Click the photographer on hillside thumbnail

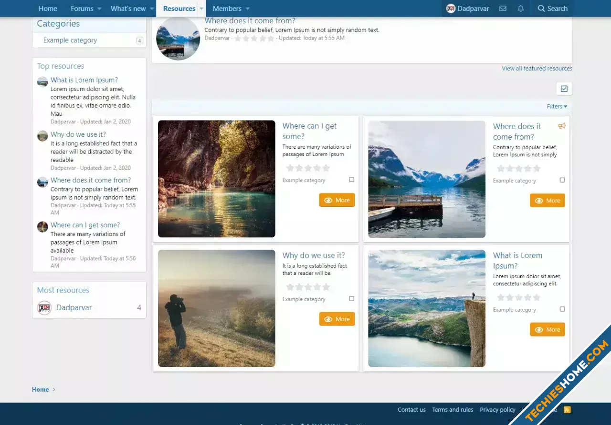tap(217, 308)
